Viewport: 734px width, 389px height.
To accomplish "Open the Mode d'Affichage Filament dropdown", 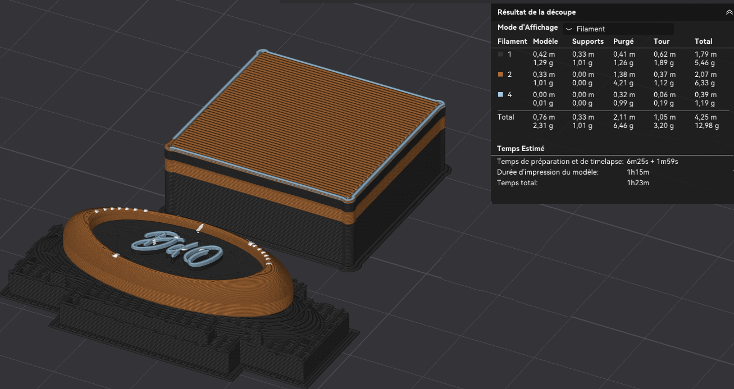I will 618,29.
